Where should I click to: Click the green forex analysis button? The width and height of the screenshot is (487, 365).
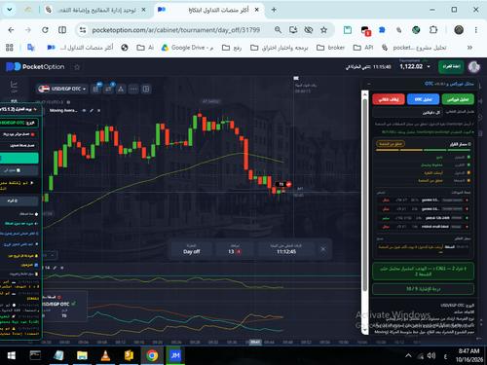458,99
